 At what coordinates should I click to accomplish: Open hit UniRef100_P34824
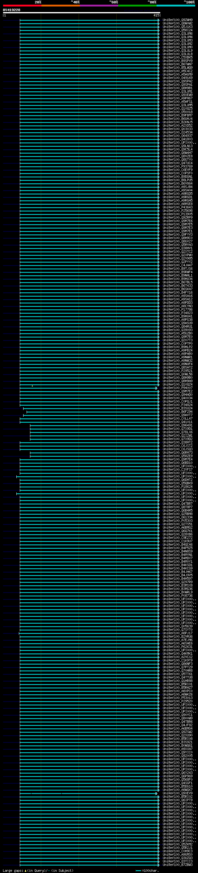(178, 405)
